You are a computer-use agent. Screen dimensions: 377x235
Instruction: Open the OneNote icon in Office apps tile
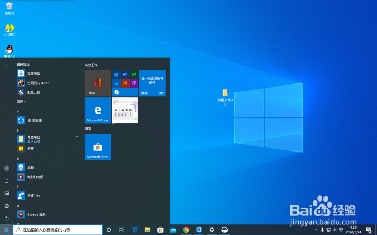(x=134, y=83)
